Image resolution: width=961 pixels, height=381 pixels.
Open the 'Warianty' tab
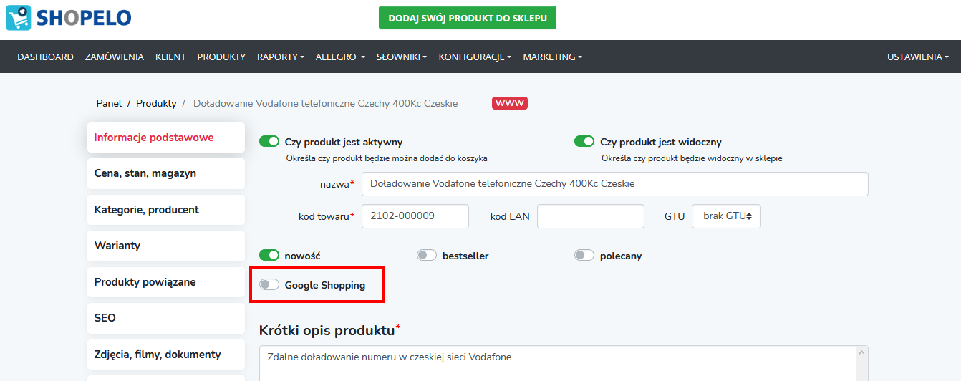pos(166,246)
